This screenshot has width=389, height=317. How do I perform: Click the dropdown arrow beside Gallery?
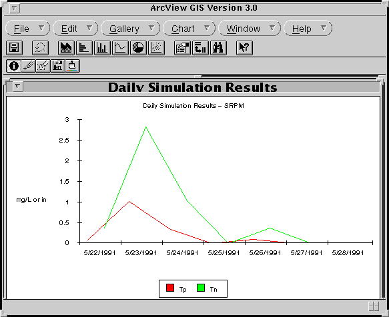(x=151, y=28)
